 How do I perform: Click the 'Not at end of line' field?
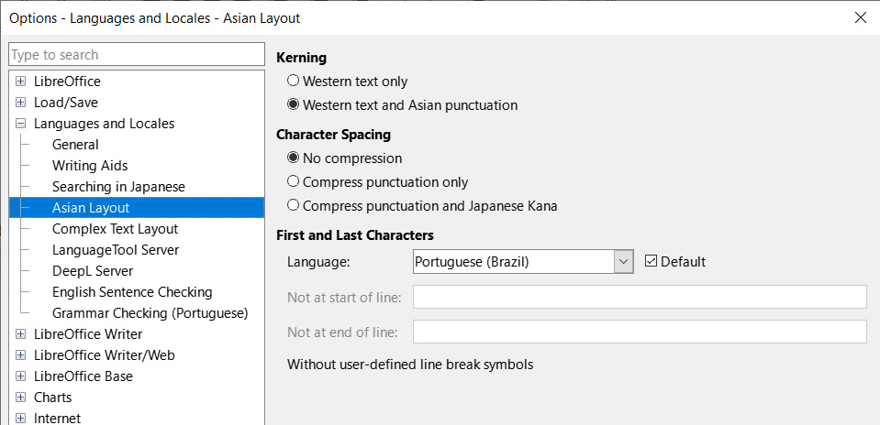pos(640,332)
